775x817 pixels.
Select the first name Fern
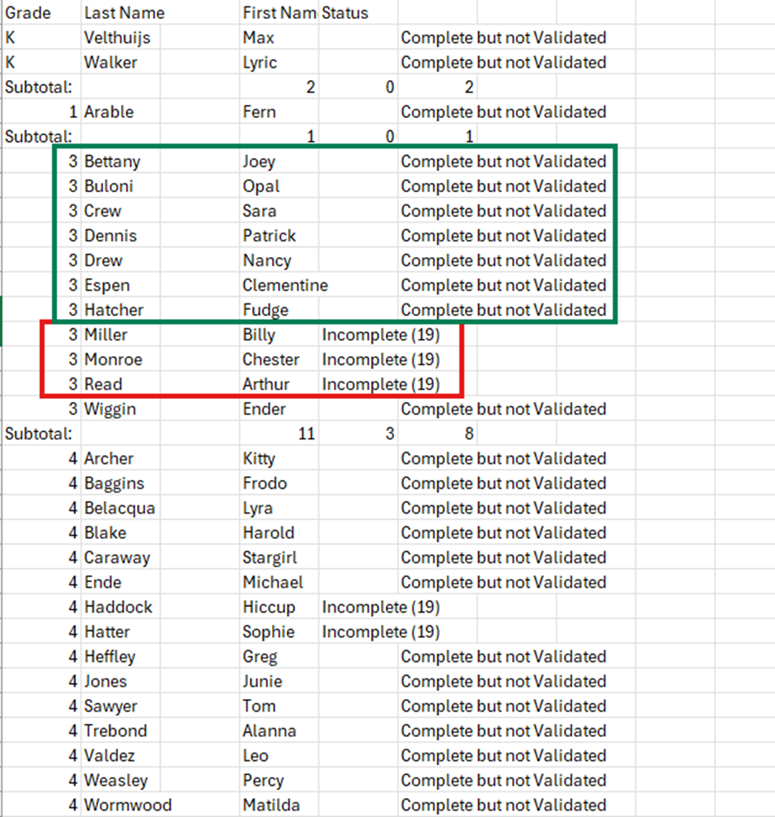[279, 112]
